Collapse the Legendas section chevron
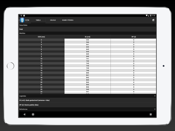 (155, 96)
